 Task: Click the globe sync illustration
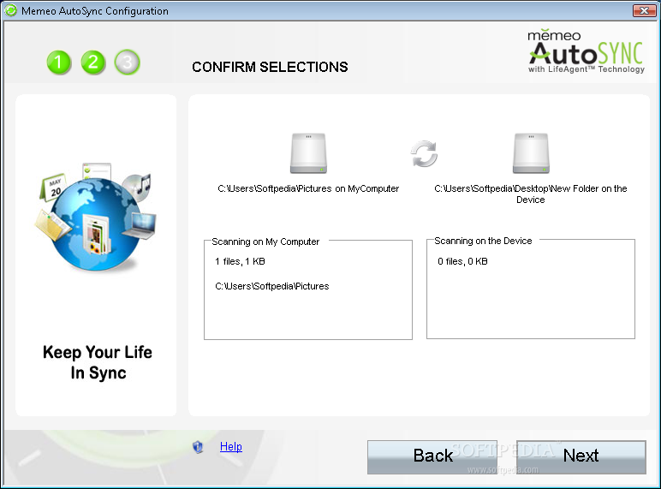pos(96,218)
